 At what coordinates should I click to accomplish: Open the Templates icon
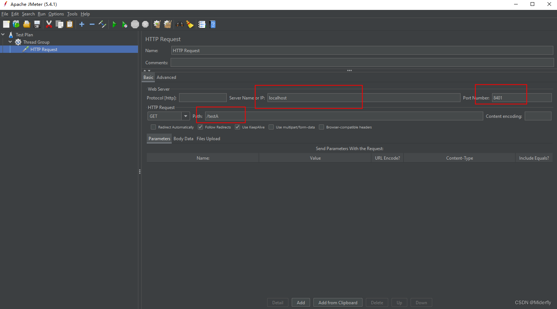(16, 24)
